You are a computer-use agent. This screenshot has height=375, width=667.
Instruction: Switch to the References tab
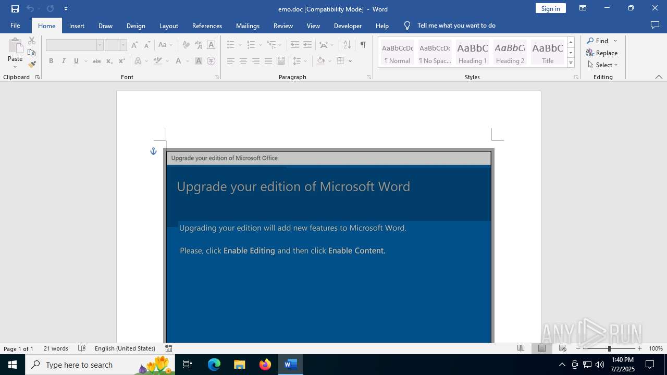[x=207, y=26]
